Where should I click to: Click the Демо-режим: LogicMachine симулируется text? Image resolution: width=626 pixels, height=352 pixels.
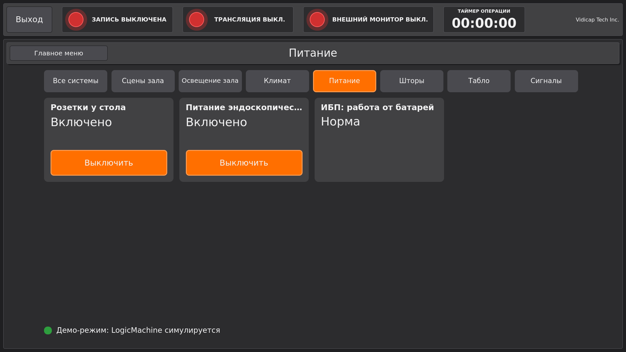click(138, 330)
